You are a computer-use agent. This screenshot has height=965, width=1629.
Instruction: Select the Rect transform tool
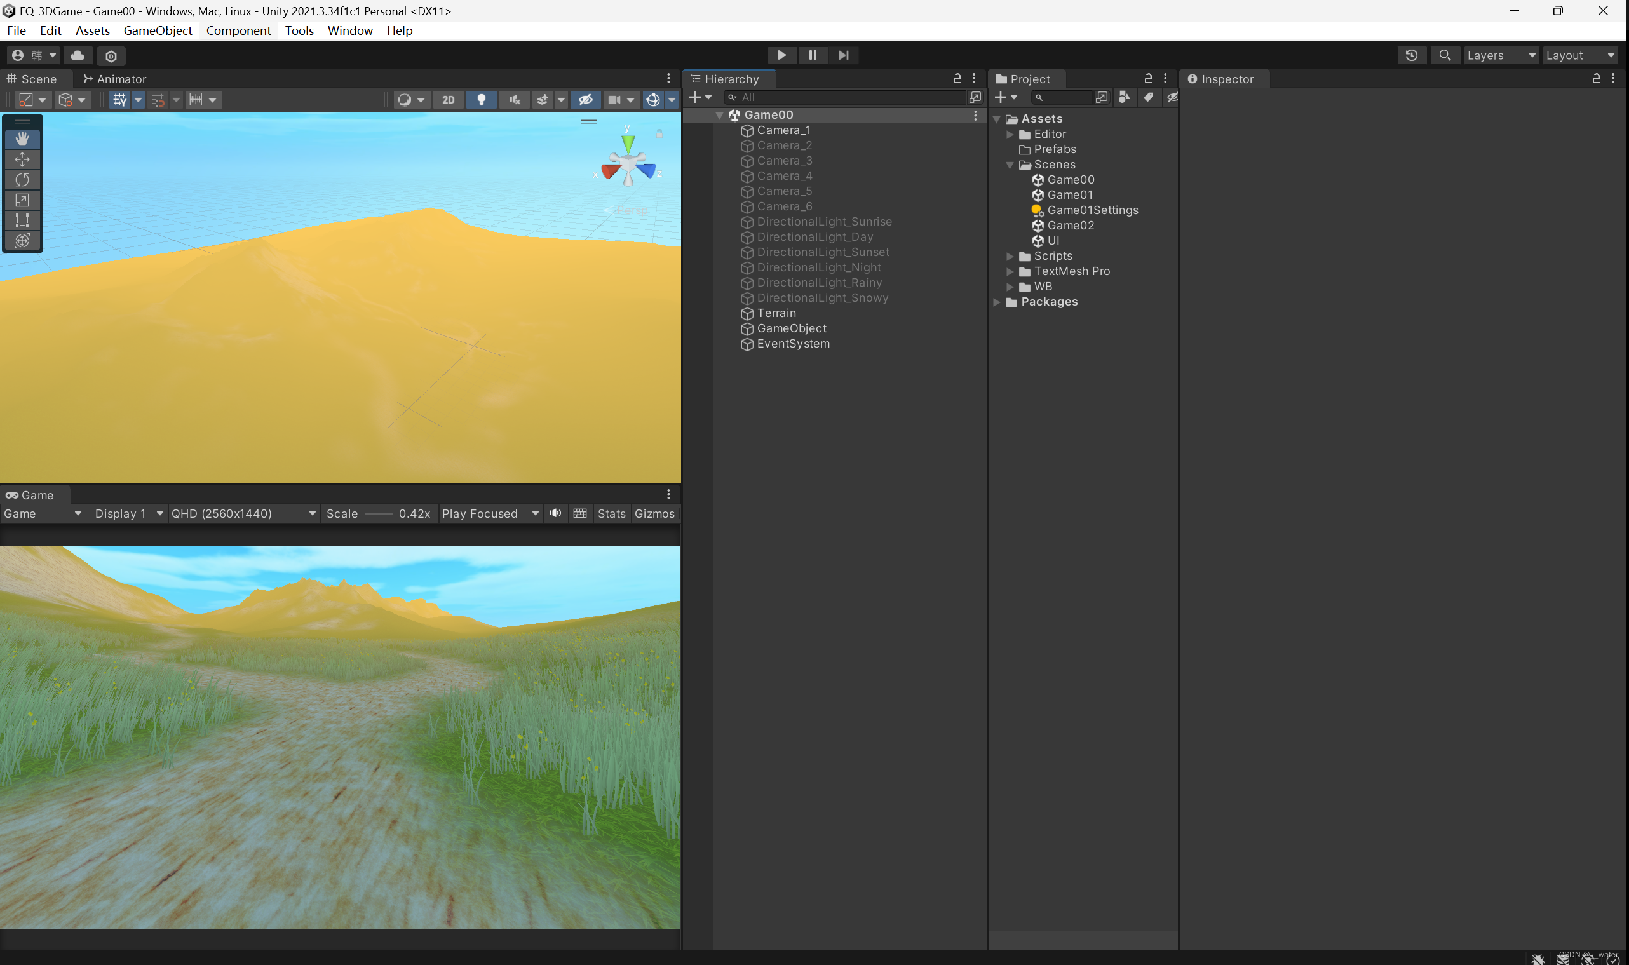(x=22, y=220)
